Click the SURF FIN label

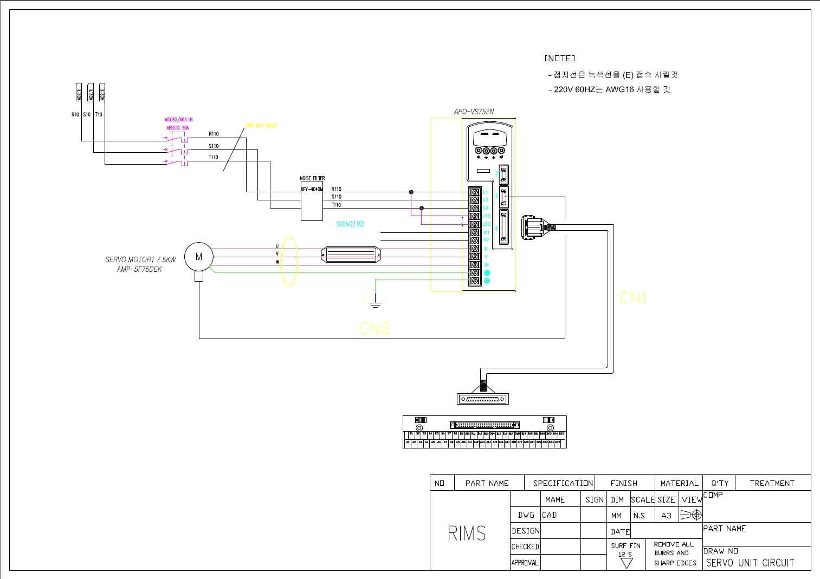(626, 545)
